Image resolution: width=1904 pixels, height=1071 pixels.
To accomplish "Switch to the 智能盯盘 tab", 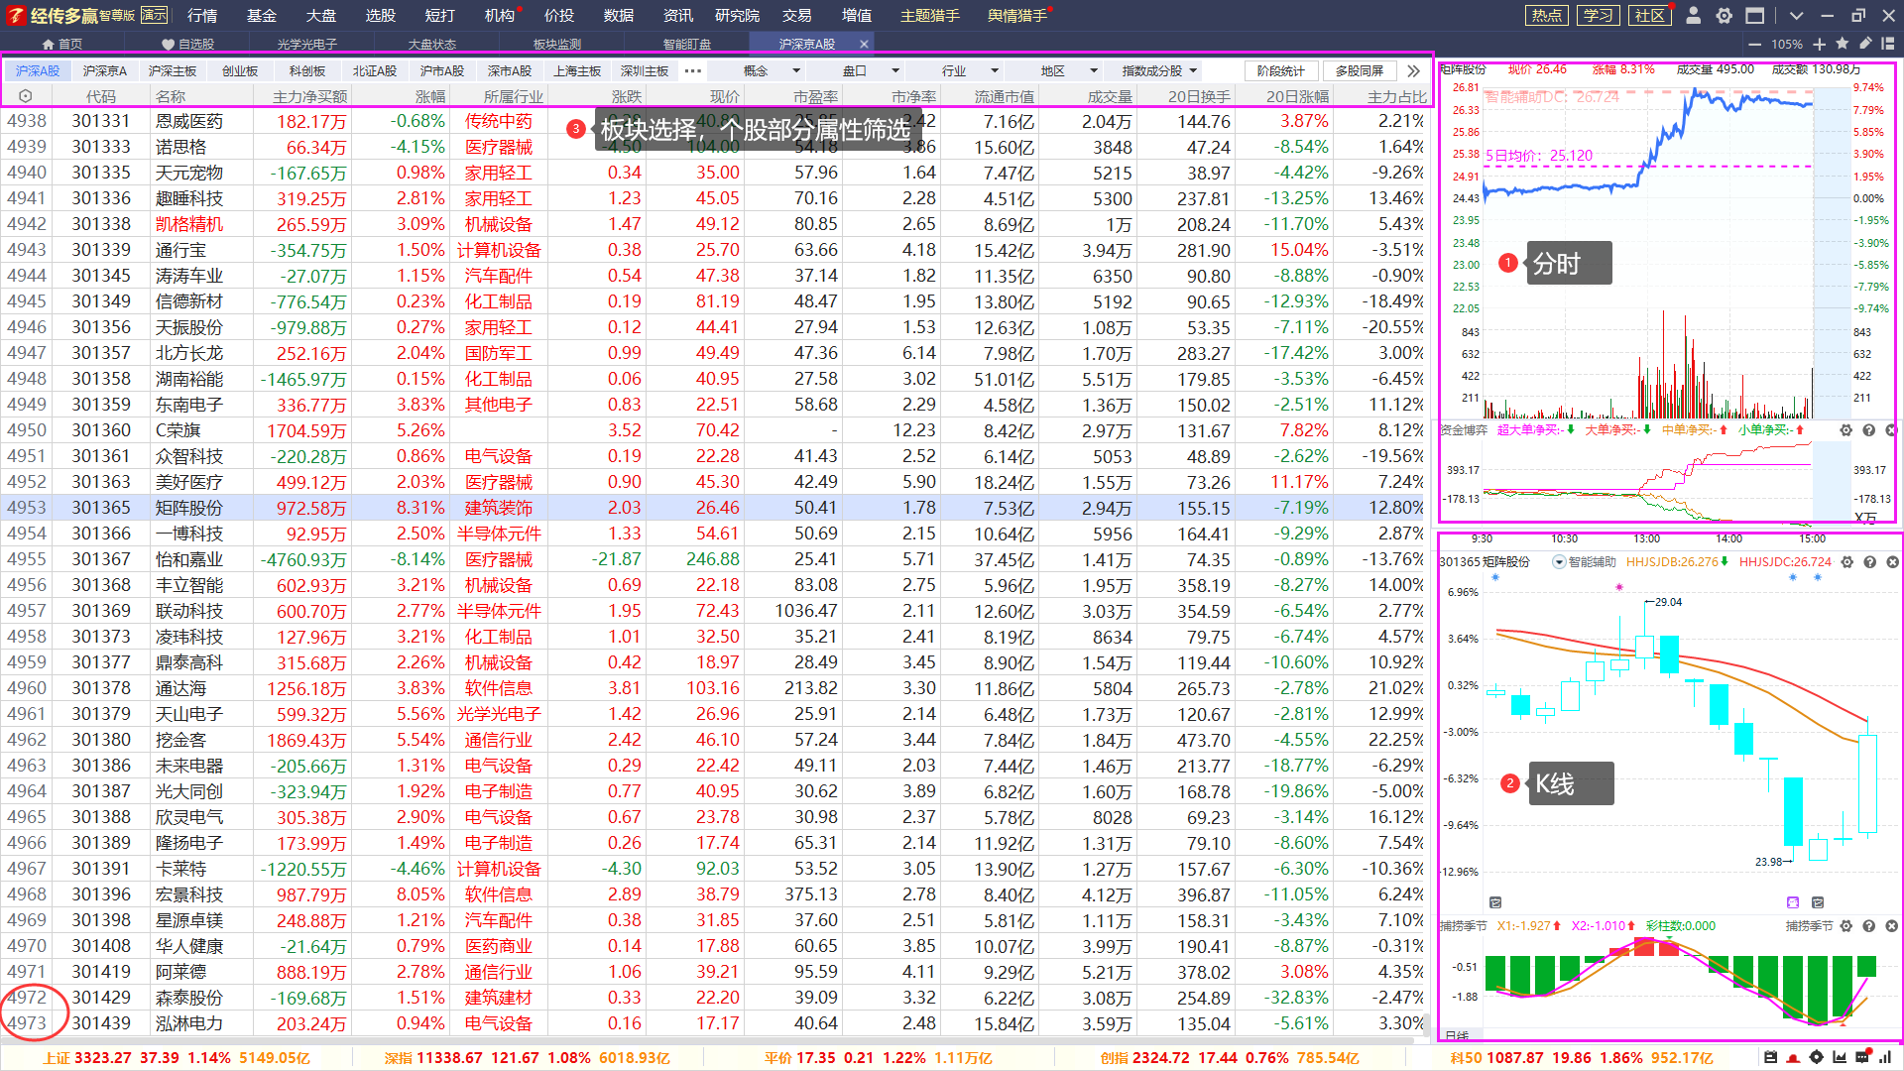I will (686, 45).
